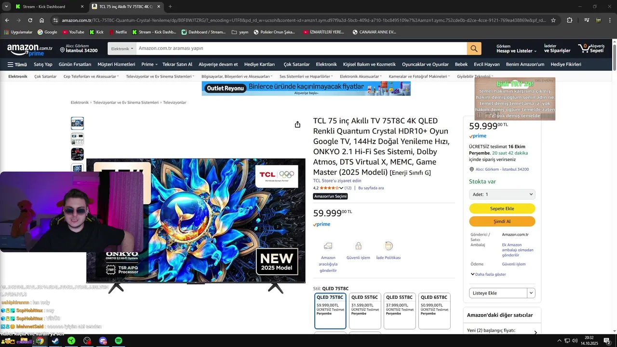The image size is (617, 347).
Task: Click the Şimdi Al button
Action: (x=502, y=221)
